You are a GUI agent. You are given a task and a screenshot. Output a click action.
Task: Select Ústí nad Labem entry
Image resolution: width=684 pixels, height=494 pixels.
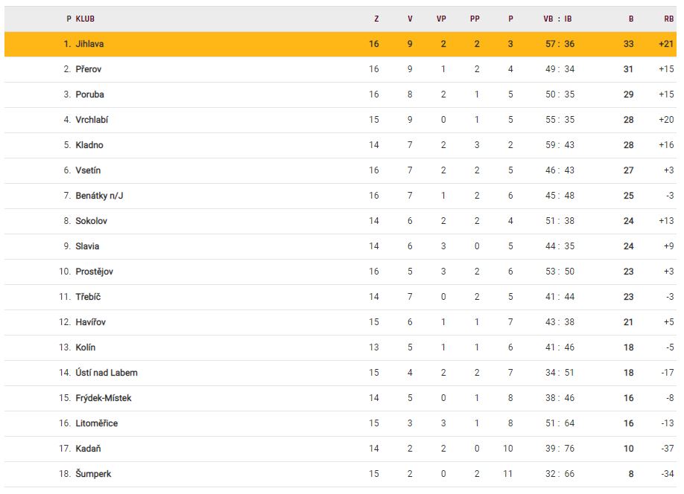(106, 373)
